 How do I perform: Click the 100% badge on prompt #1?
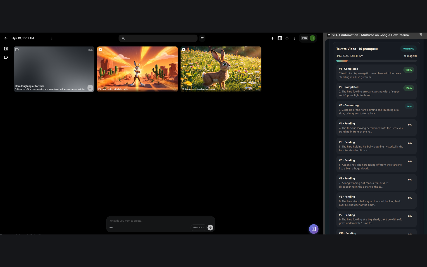coord(409,70)
